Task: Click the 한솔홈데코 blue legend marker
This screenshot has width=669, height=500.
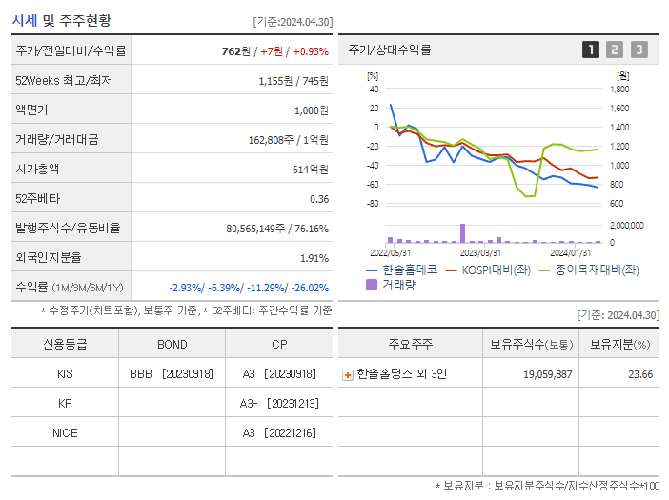Action: point(372,270)
